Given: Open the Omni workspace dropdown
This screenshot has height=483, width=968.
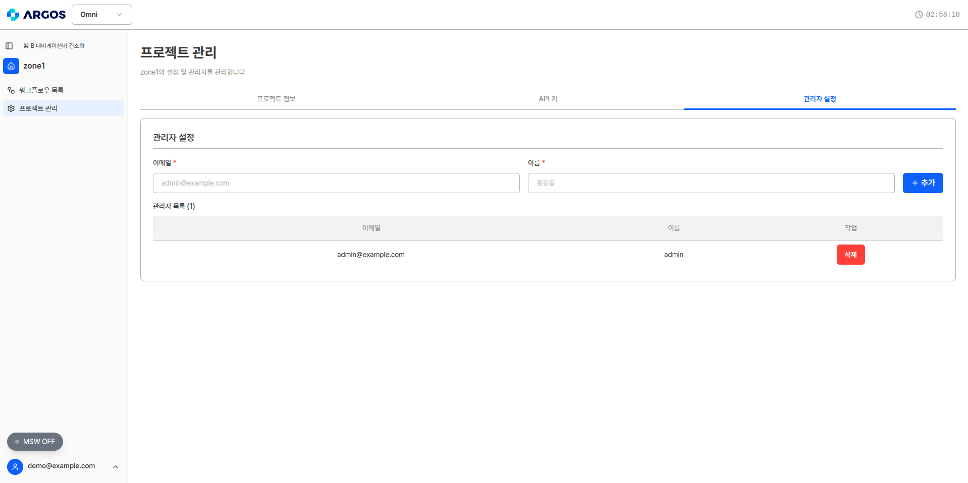Looking at the screenshot, I should pos(102,15).
